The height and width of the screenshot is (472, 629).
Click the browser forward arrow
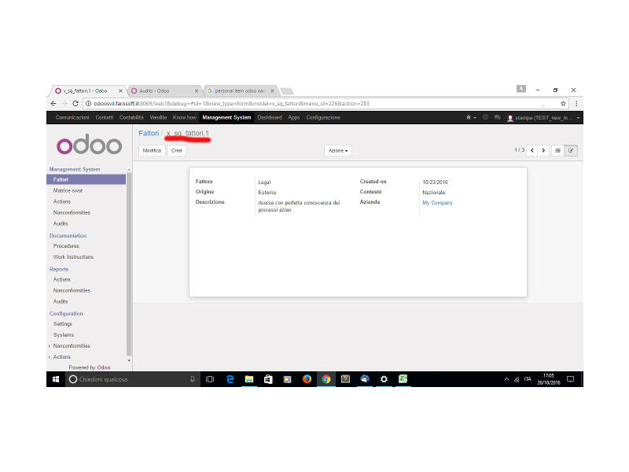point(64,104)
